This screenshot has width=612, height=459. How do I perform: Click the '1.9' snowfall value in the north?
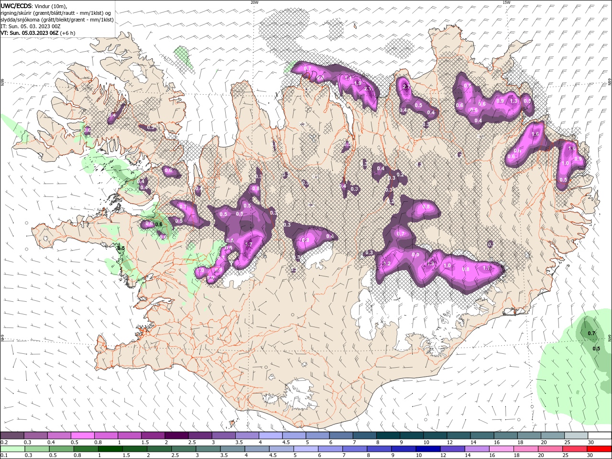358,83
